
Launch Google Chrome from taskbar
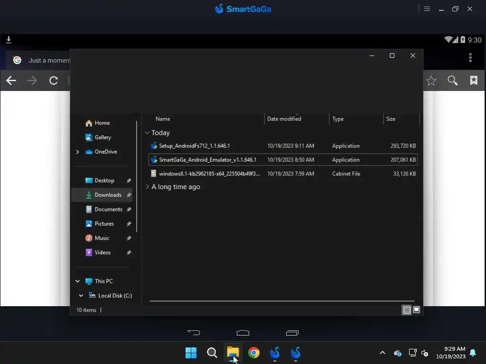[x=254, y=353]
